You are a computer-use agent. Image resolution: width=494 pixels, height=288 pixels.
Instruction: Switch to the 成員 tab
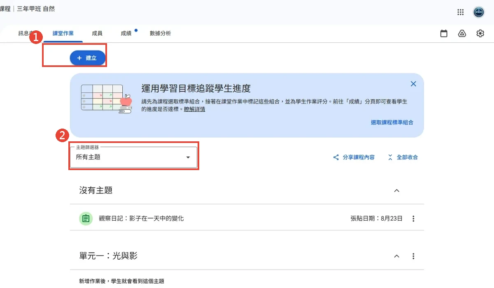97,33
